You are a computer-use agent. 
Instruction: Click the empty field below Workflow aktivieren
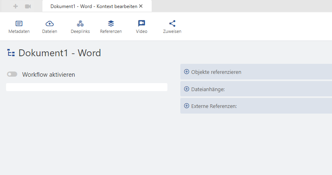(x=87, y=87)
